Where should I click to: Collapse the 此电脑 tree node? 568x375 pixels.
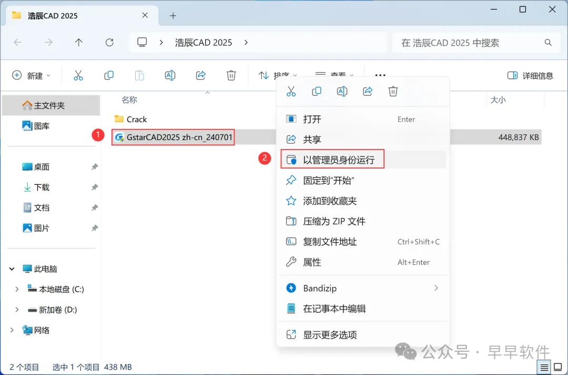(x=12, y=269)
